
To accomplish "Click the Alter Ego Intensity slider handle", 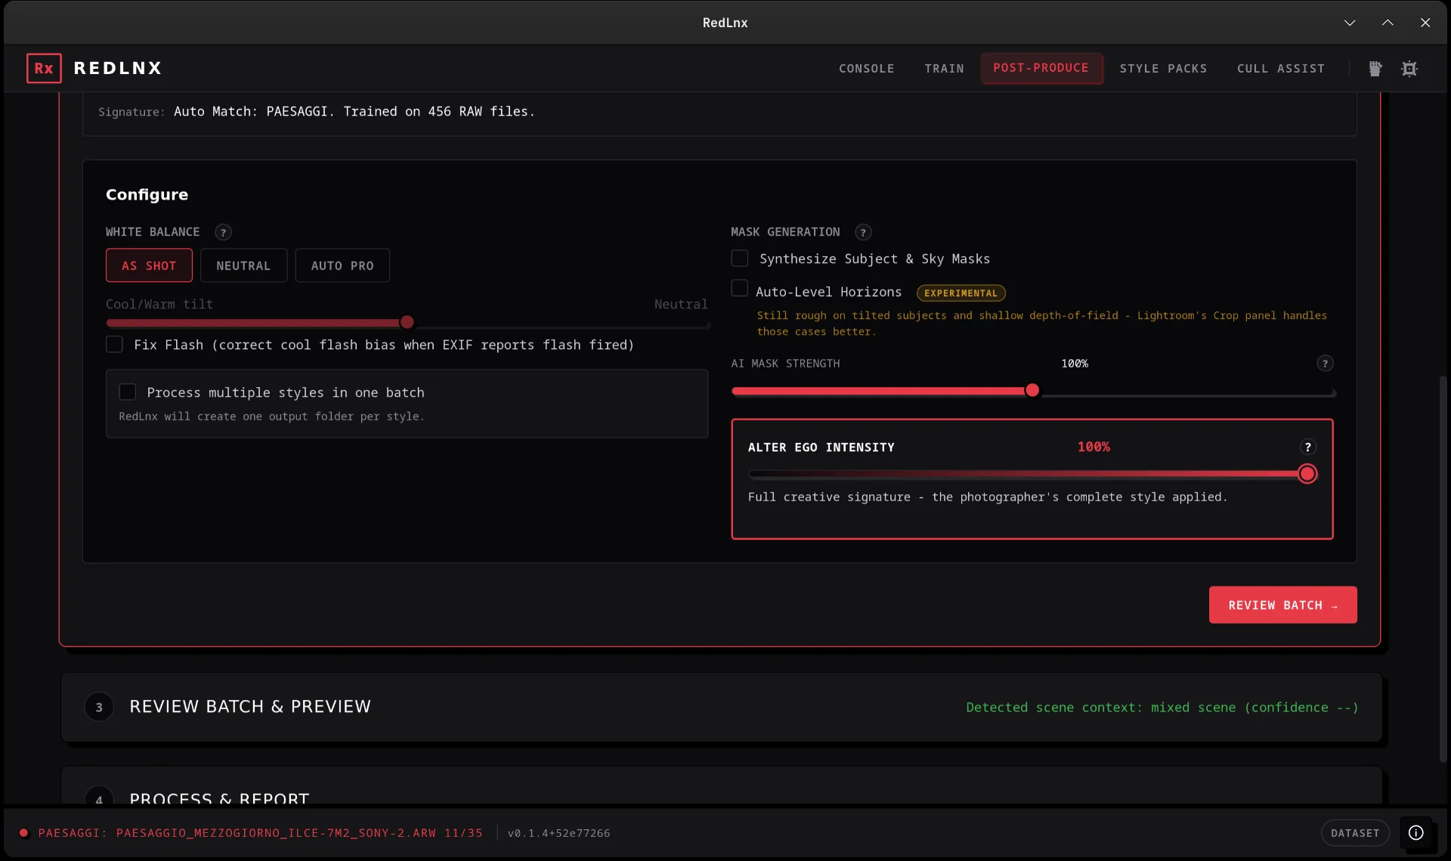I will [x=1307, y=474].
